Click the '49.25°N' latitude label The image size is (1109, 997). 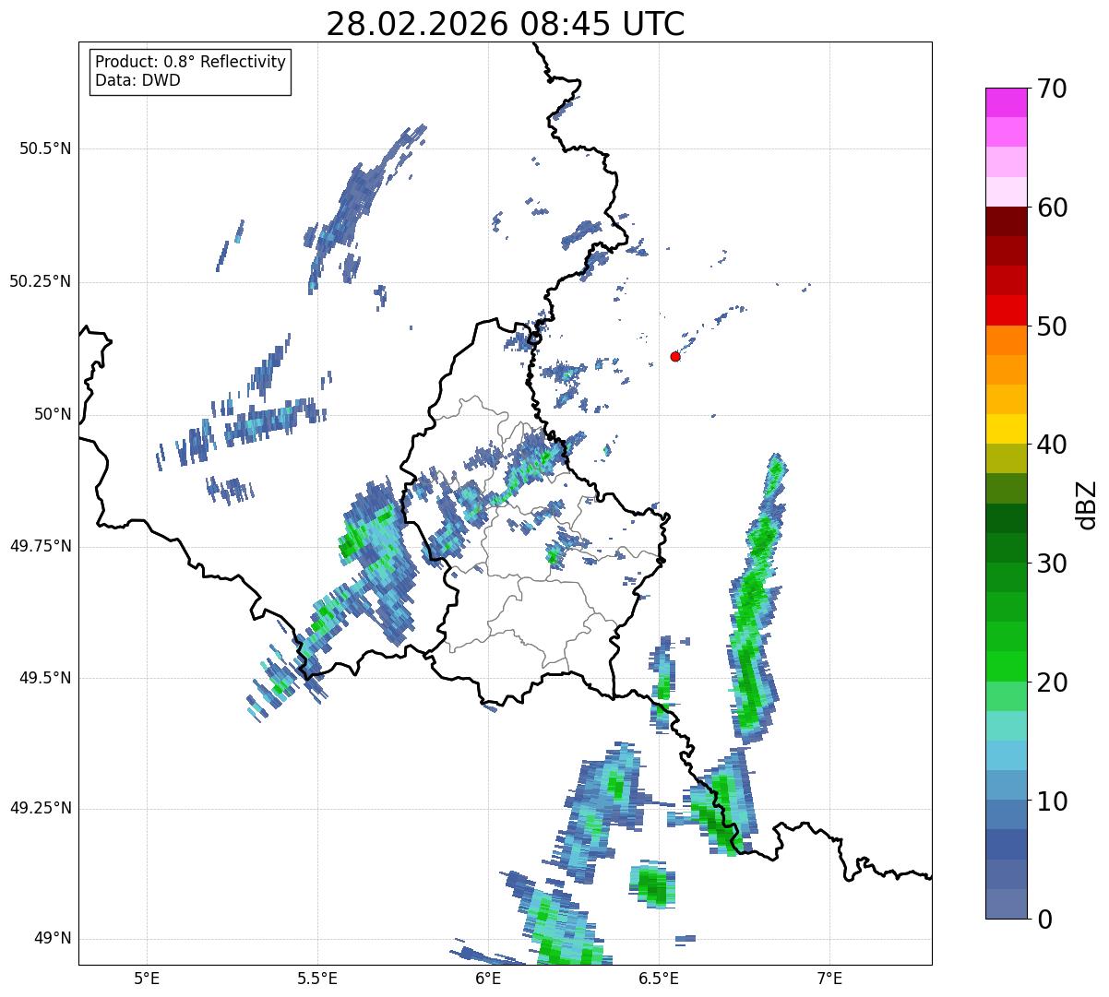[x=41, y=808]
